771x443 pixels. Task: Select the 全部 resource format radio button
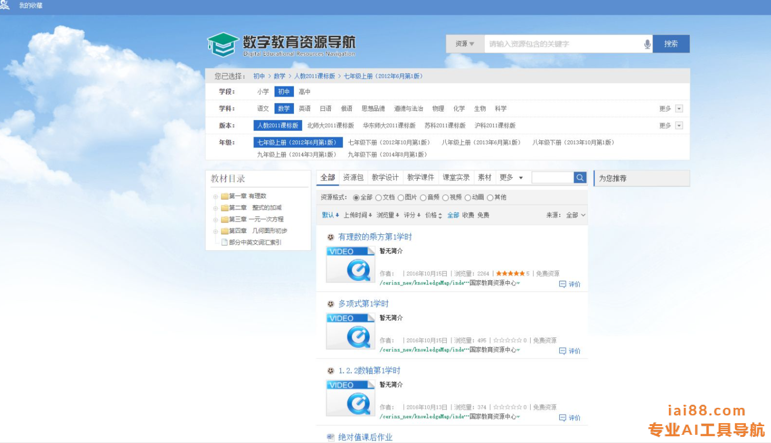[356, 198]
